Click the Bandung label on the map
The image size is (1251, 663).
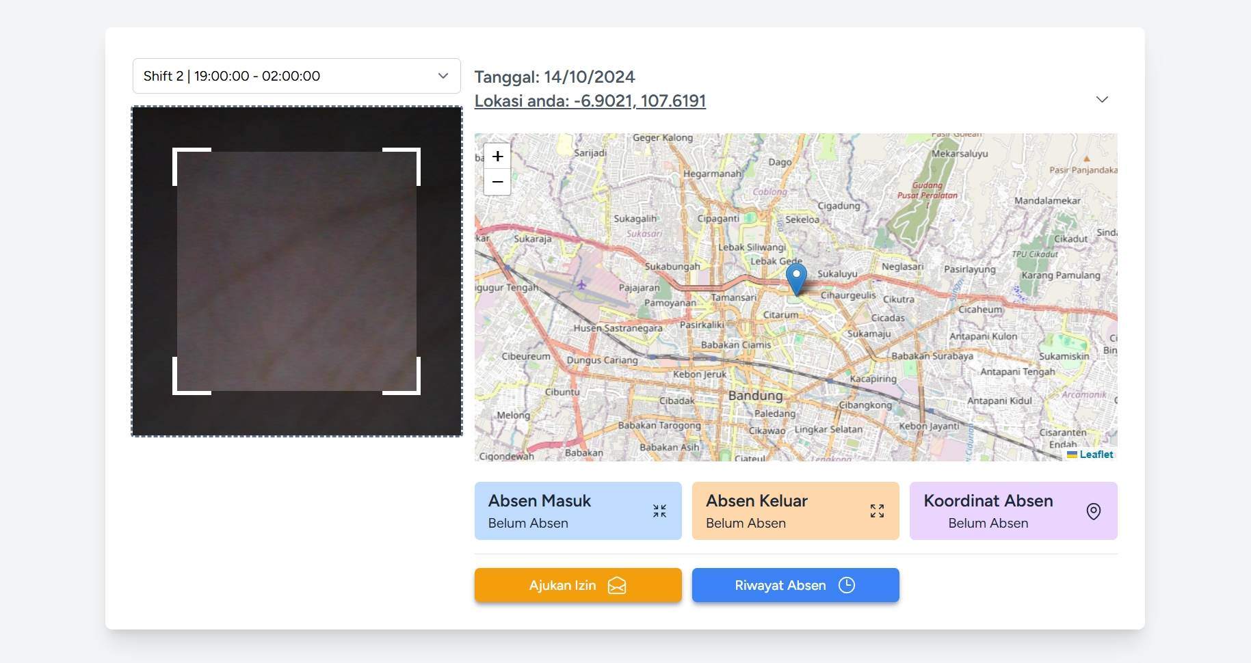click(755, 396)
